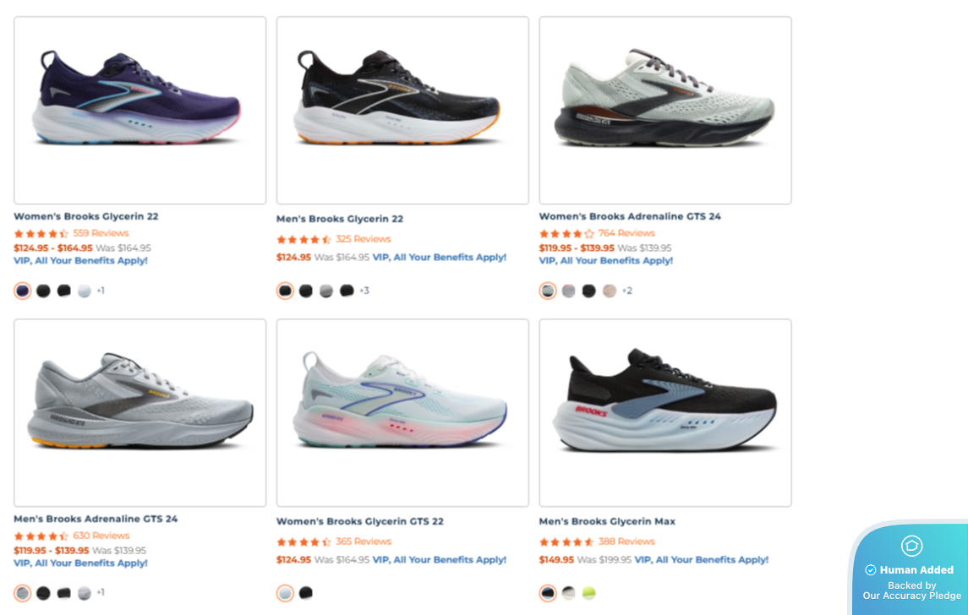The width and height of the screenshot is (968, 615).
Task: Open Our Accuracy Pledge badge
Action: [x=912, y=596]
